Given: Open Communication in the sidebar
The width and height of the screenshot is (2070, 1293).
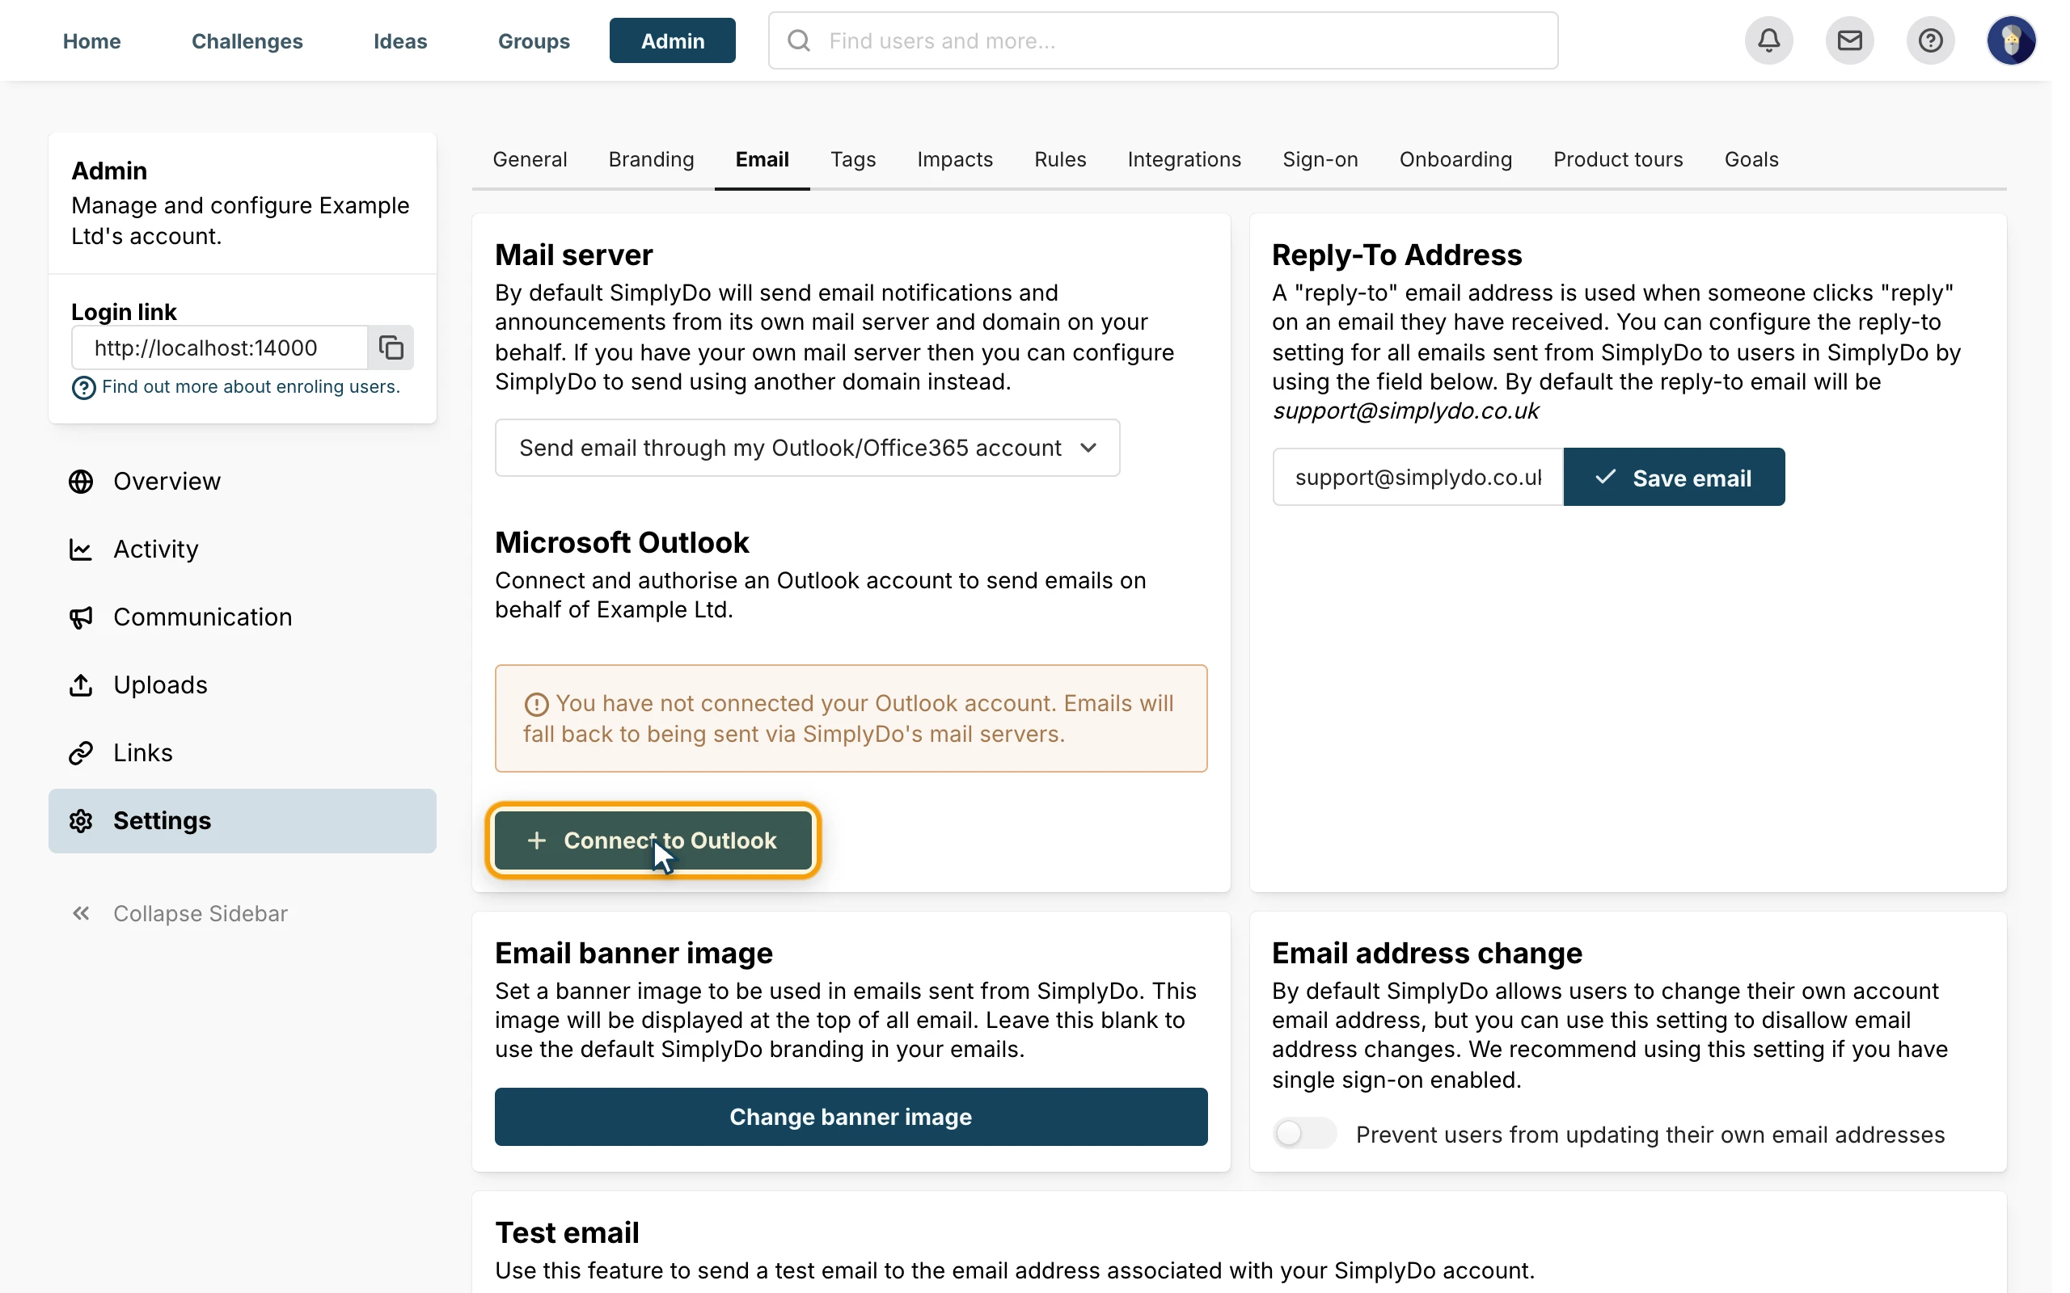Looking at the screenshot, I should 242,617.
